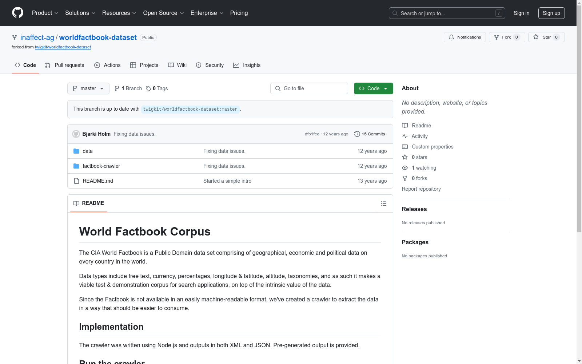Click the Notifications bell button
This screenshot has width=582, height=364.
[x=465, y=37]
